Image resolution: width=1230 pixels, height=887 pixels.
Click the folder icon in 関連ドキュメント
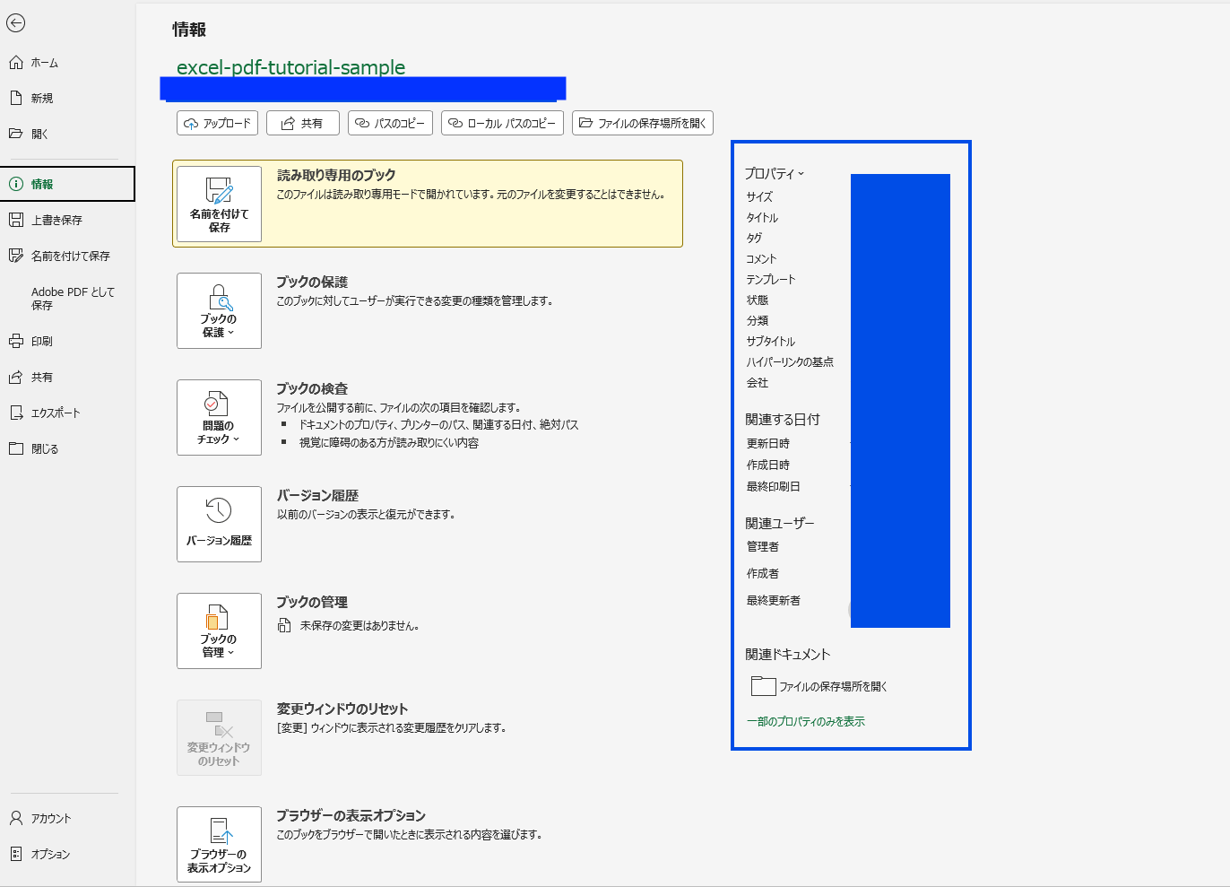(x=763, y=686)
